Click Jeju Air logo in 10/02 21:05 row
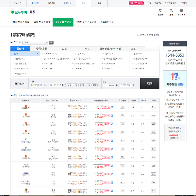This screenshot has width=196, height=196. (26, 106)
